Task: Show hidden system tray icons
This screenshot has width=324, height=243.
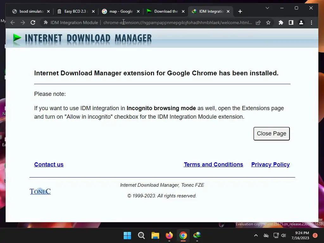Action: pos(256,235)
